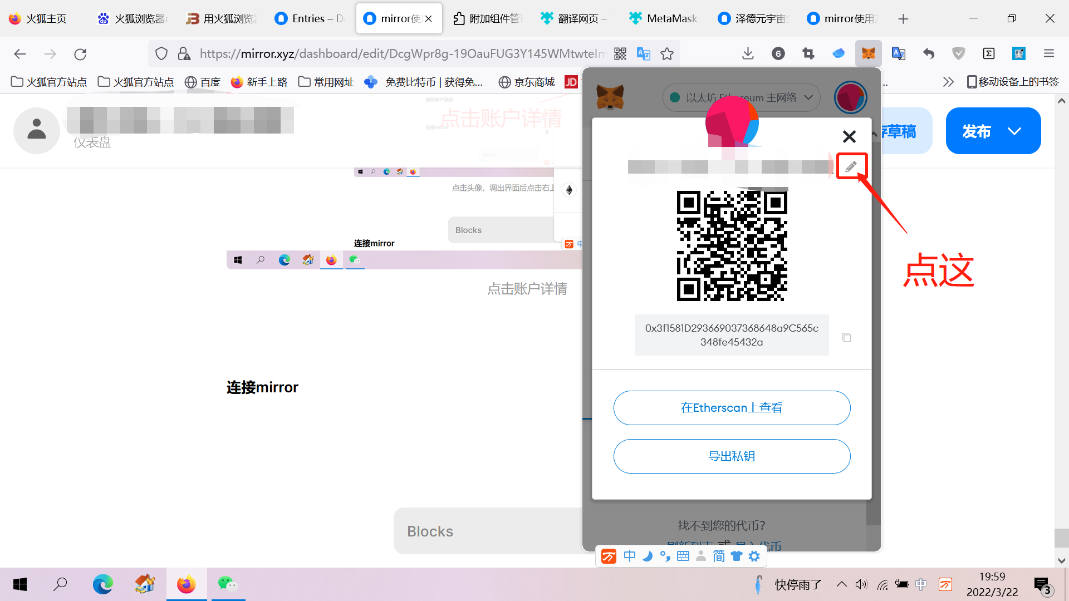1069x601 pixels.
Task: Click the mirror.xyz URL address field
Action: click(x=403, y=53)
